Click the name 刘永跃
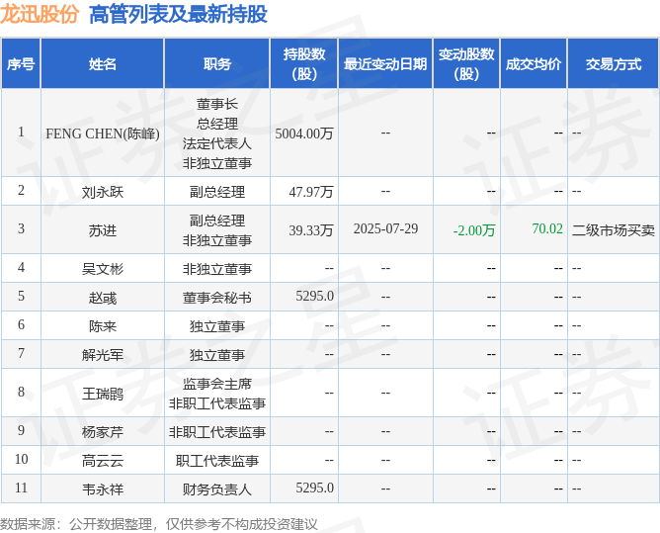 (x=103, y=192)
